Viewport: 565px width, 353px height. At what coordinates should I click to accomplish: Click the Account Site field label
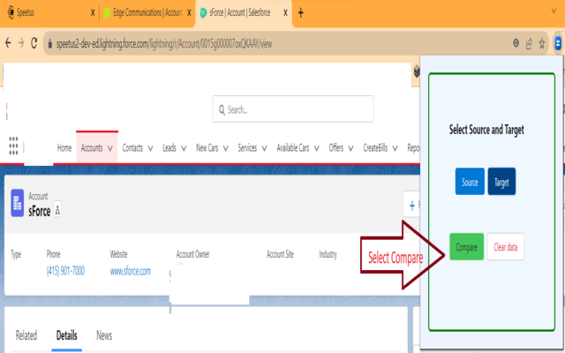point(280,254)
